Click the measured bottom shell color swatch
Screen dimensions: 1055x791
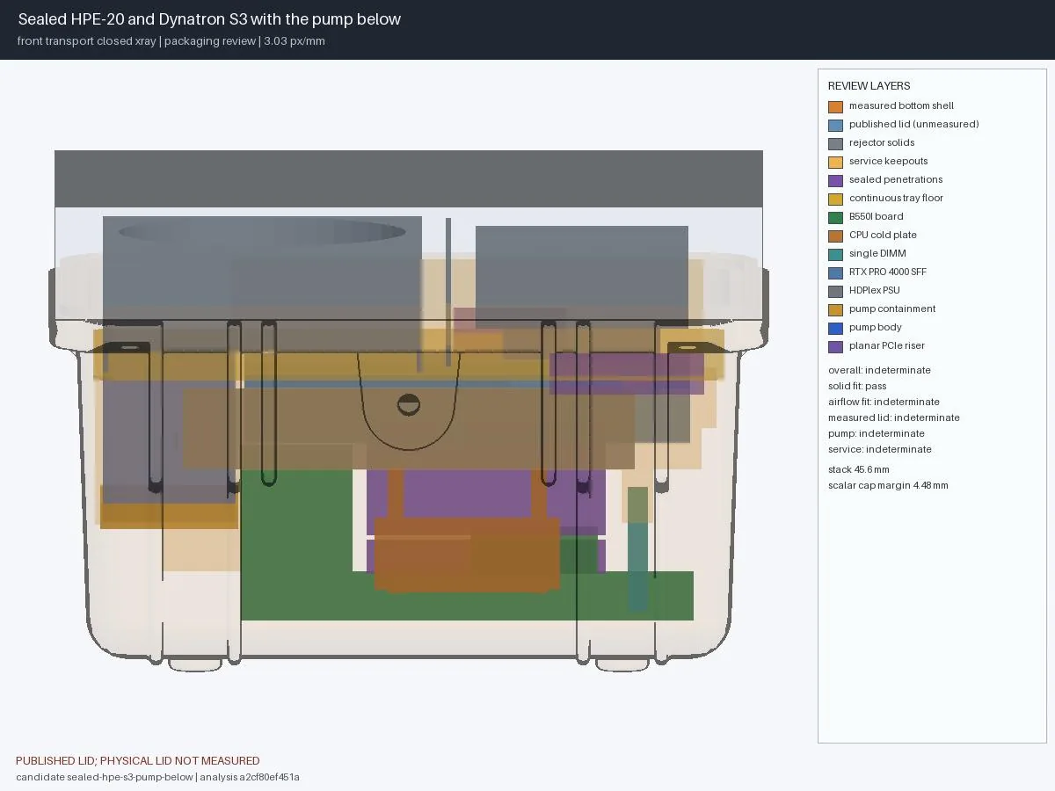coord(835,106)
